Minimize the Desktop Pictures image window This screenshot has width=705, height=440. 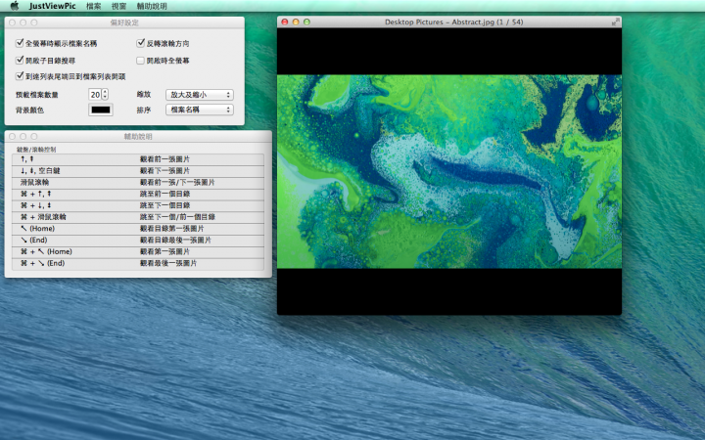pos(296,22)
